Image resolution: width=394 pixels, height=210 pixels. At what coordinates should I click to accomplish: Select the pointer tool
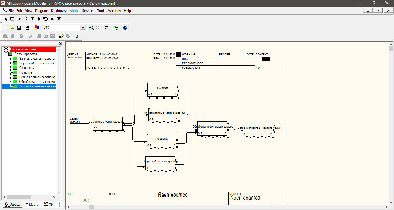point(6,19)
